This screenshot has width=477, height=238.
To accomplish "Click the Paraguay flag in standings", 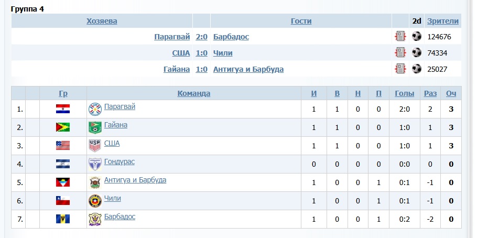I will (63, 109).
